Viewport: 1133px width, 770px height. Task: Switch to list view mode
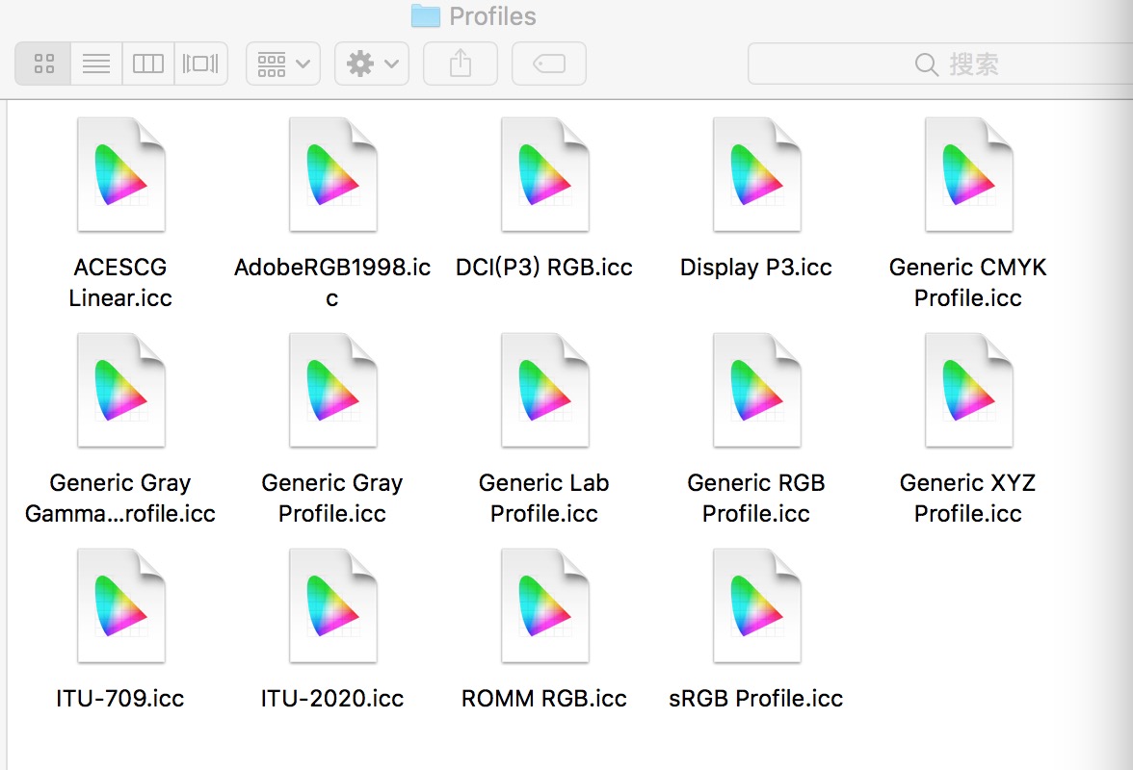96,64
